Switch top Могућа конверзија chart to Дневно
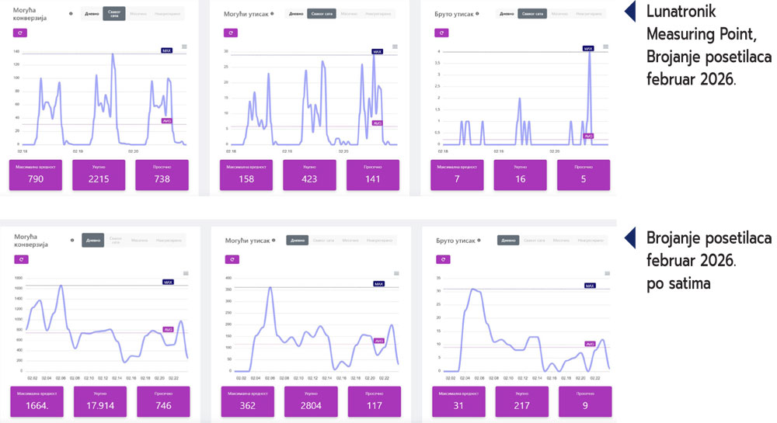 click(92, 14)
